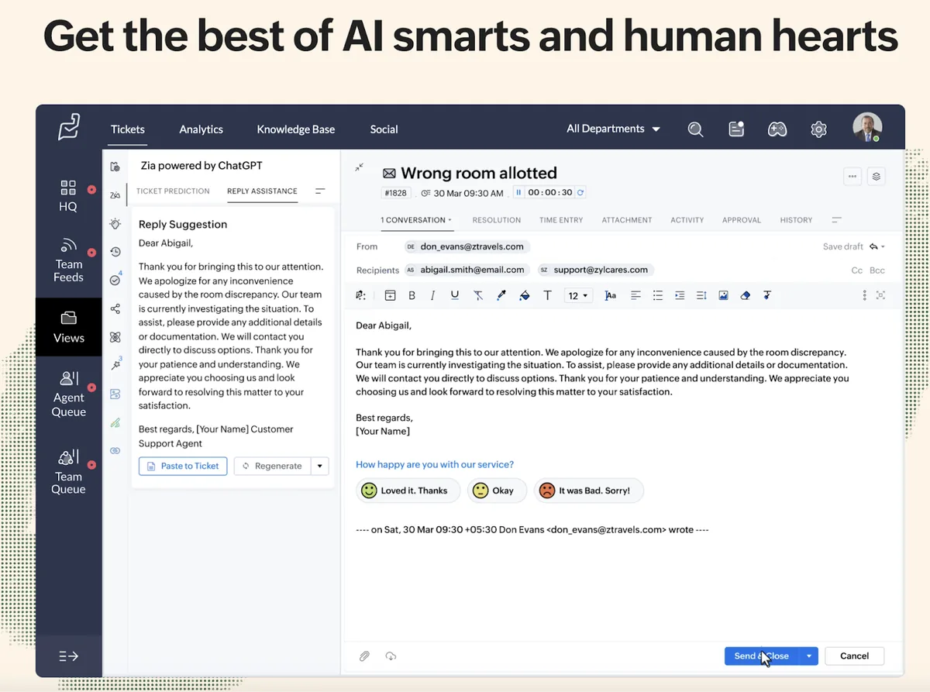Open HQ in the left sidebar
This screenshot has width=930, height=692.
click(68, 195)
